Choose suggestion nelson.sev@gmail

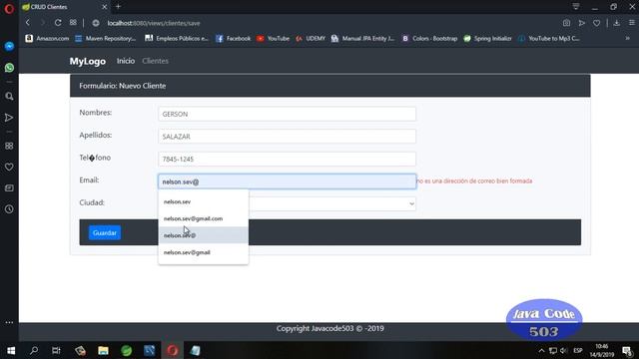tap(204, 252)
